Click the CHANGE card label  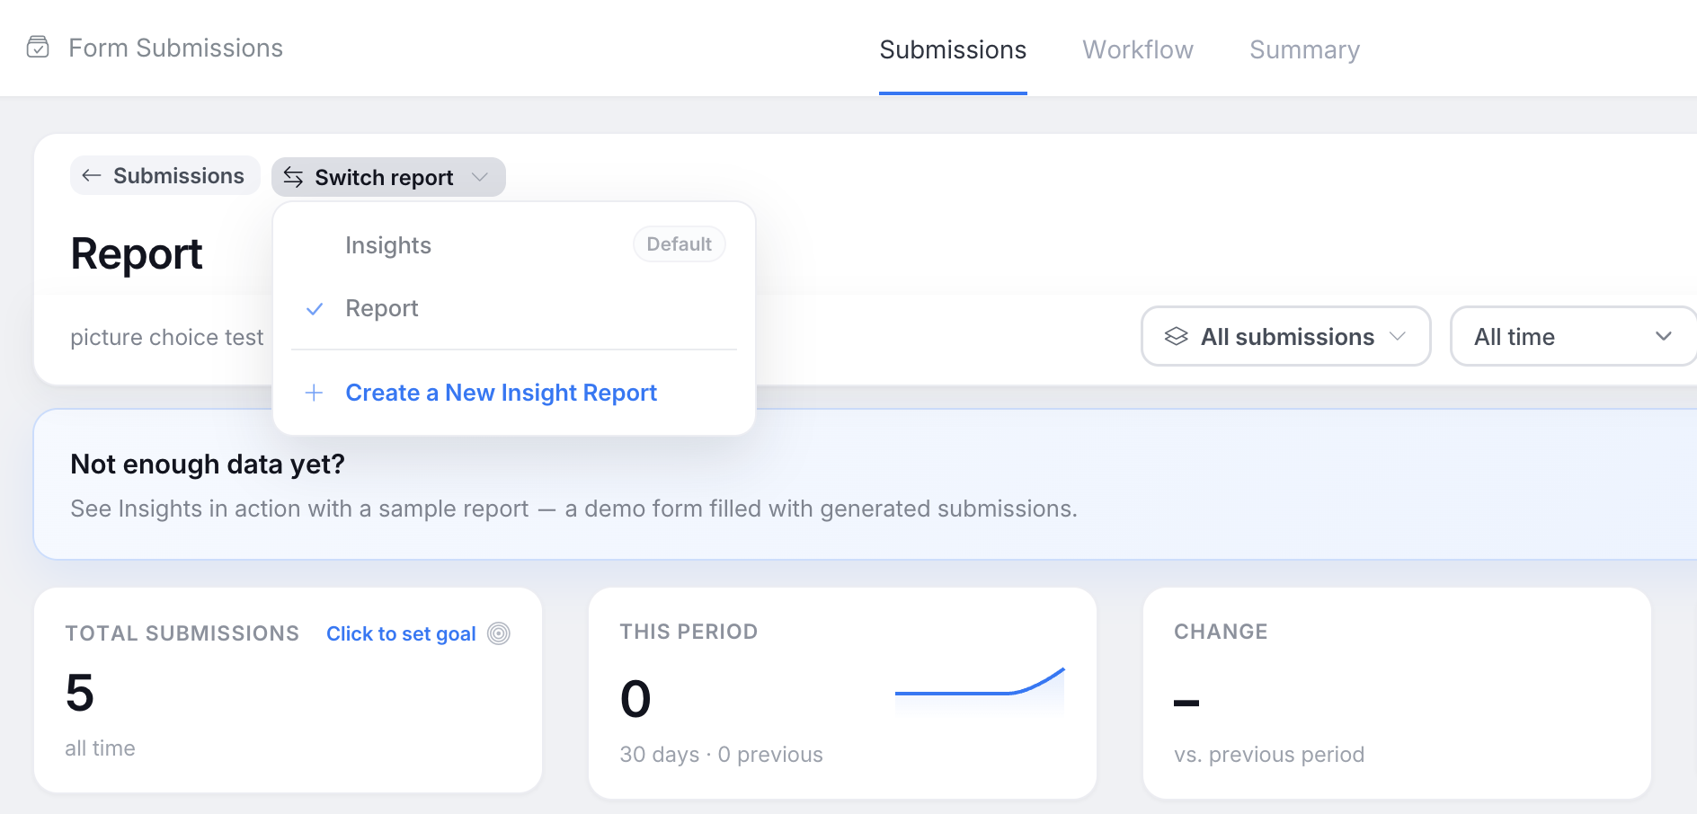(x=1221, y=632)
